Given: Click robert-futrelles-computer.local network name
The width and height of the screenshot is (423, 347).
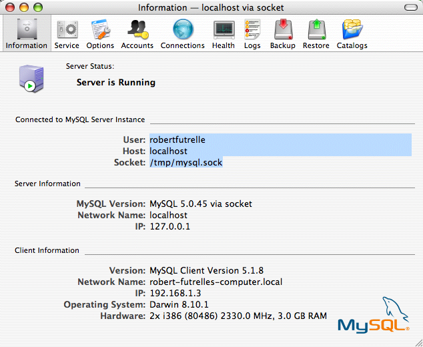Looking at the screenshot, I should [x=216, y=282].
